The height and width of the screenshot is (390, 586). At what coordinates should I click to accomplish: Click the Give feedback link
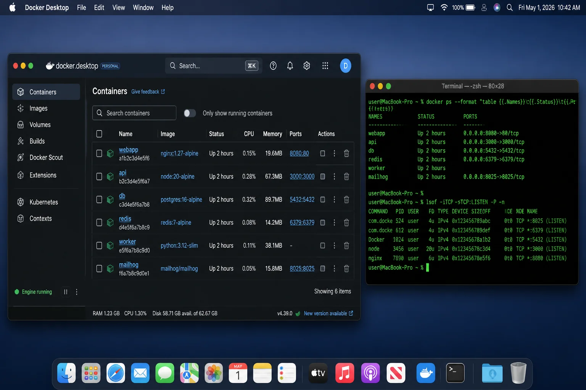coord(148,92)
